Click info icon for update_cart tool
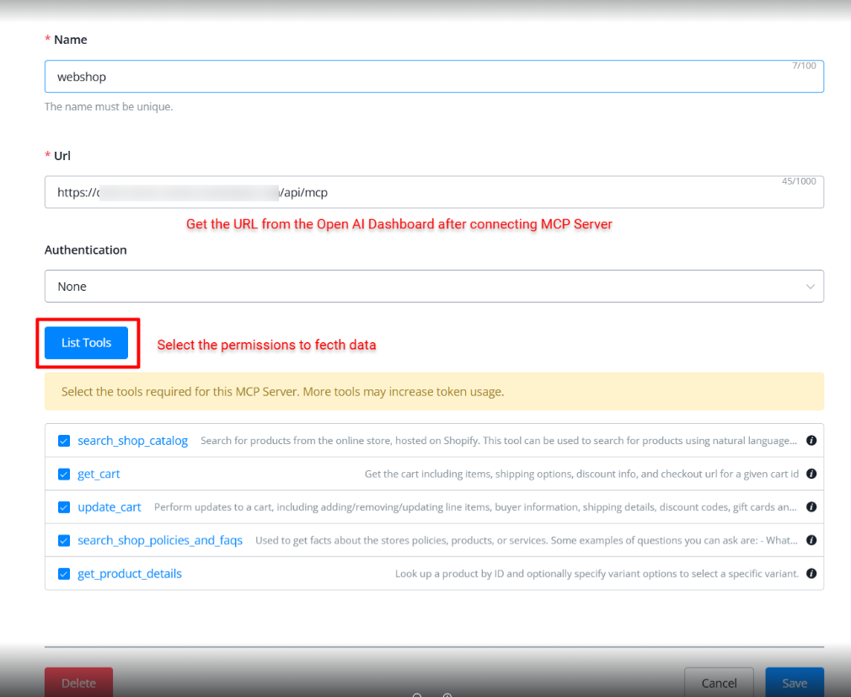Image resolution: width=851 pixels, height=697 pixels. click(x=811, y=507)
